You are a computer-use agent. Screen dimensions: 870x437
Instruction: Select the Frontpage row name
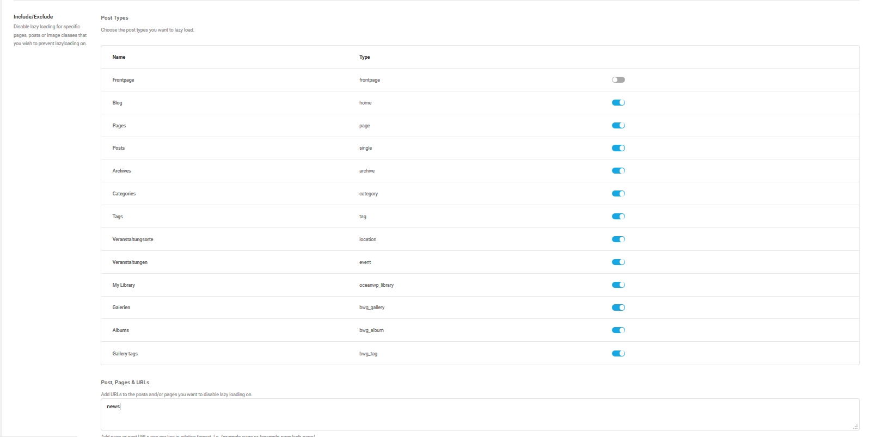pyautogui.click(x=123, y=80)
